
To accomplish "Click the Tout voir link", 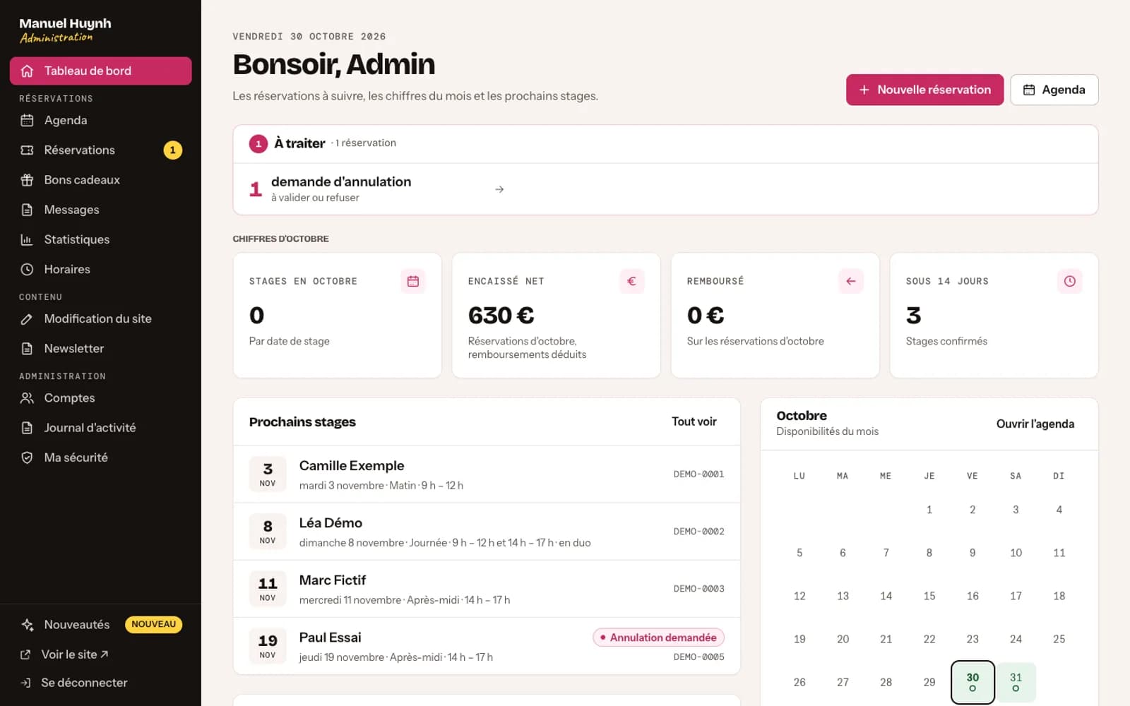I will 694,421.
